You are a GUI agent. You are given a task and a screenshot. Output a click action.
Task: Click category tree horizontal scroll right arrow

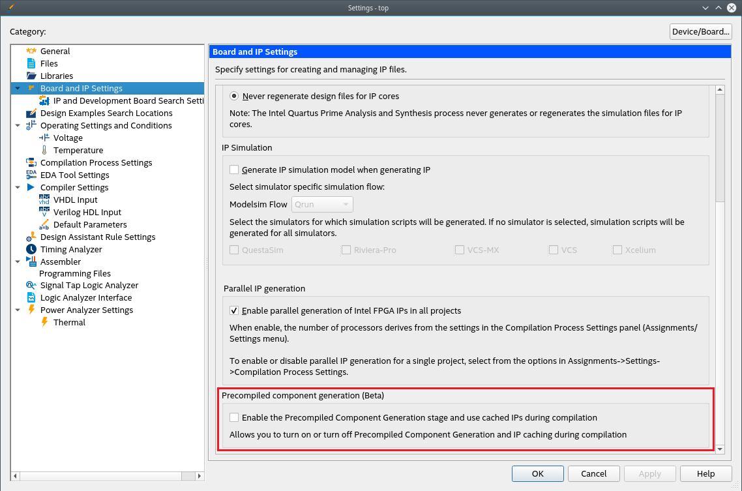200,476
